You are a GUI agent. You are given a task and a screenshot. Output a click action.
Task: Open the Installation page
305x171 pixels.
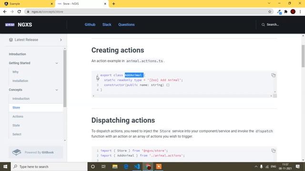[20, 81]
